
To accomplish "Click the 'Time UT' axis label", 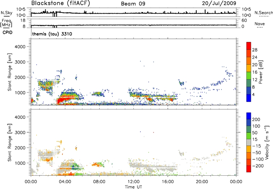I will [x=133, y=187].
